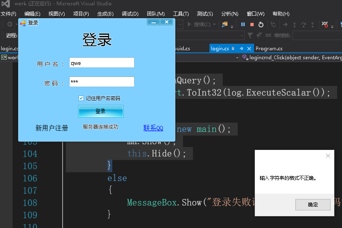Click the Continue (继续) toolbar button label
Viewport: 342px width, 228px height.
(202, 25)
